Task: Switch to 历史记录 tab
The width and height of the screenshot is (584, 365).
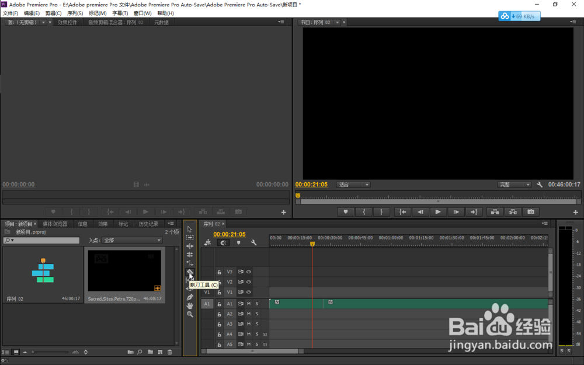Action: tap(148, 224)
